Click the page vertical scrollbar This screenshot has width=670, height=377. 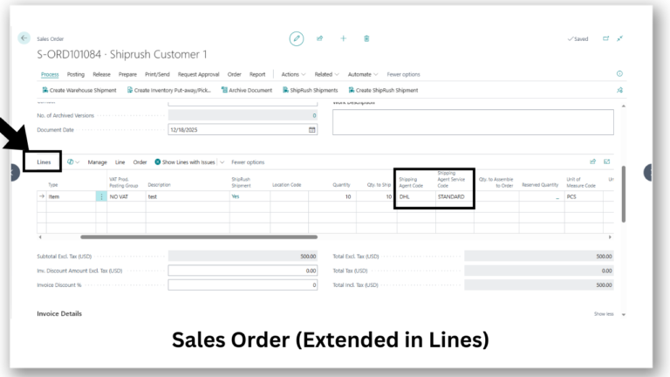[624, 194]
